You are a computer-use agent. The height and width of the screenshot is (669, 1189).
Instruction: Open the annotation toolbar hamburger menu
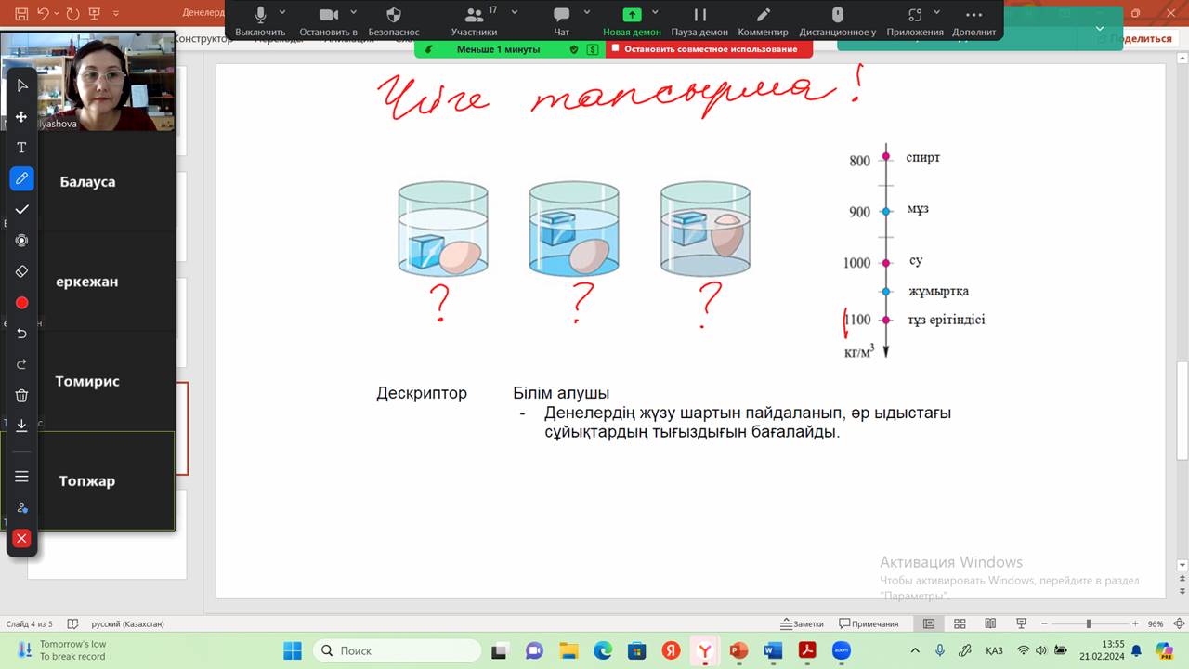[22, 477]
